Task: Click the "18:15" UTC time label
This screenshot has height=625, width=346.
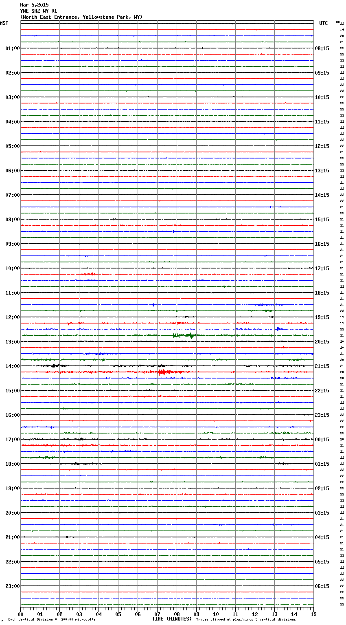Action: (x=322, y=293)
